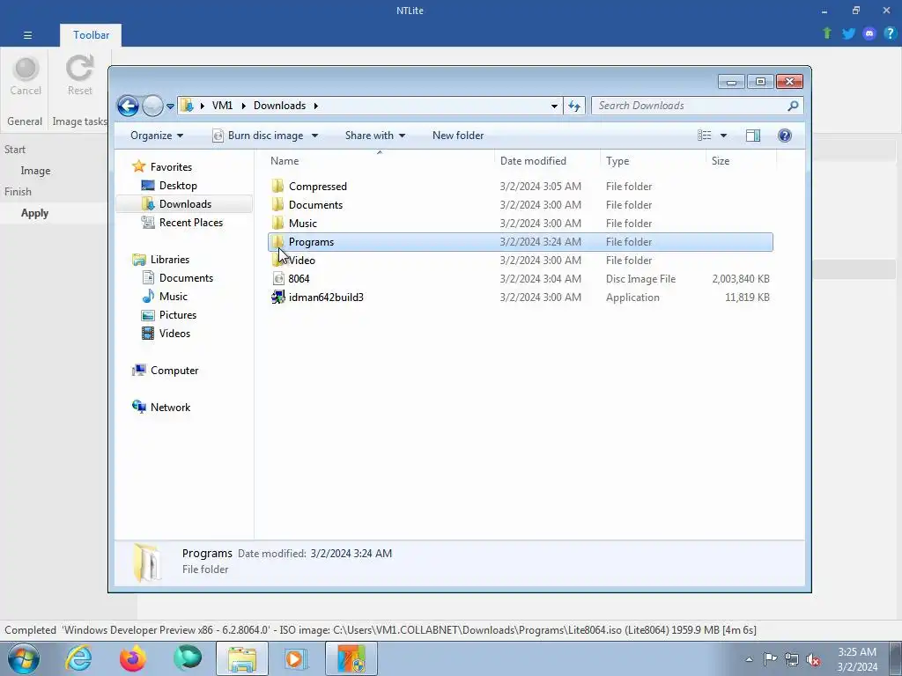Open the Image page in NTLite sidebar
The height and width of the screenshot is (676, 902).
(35, 171)
